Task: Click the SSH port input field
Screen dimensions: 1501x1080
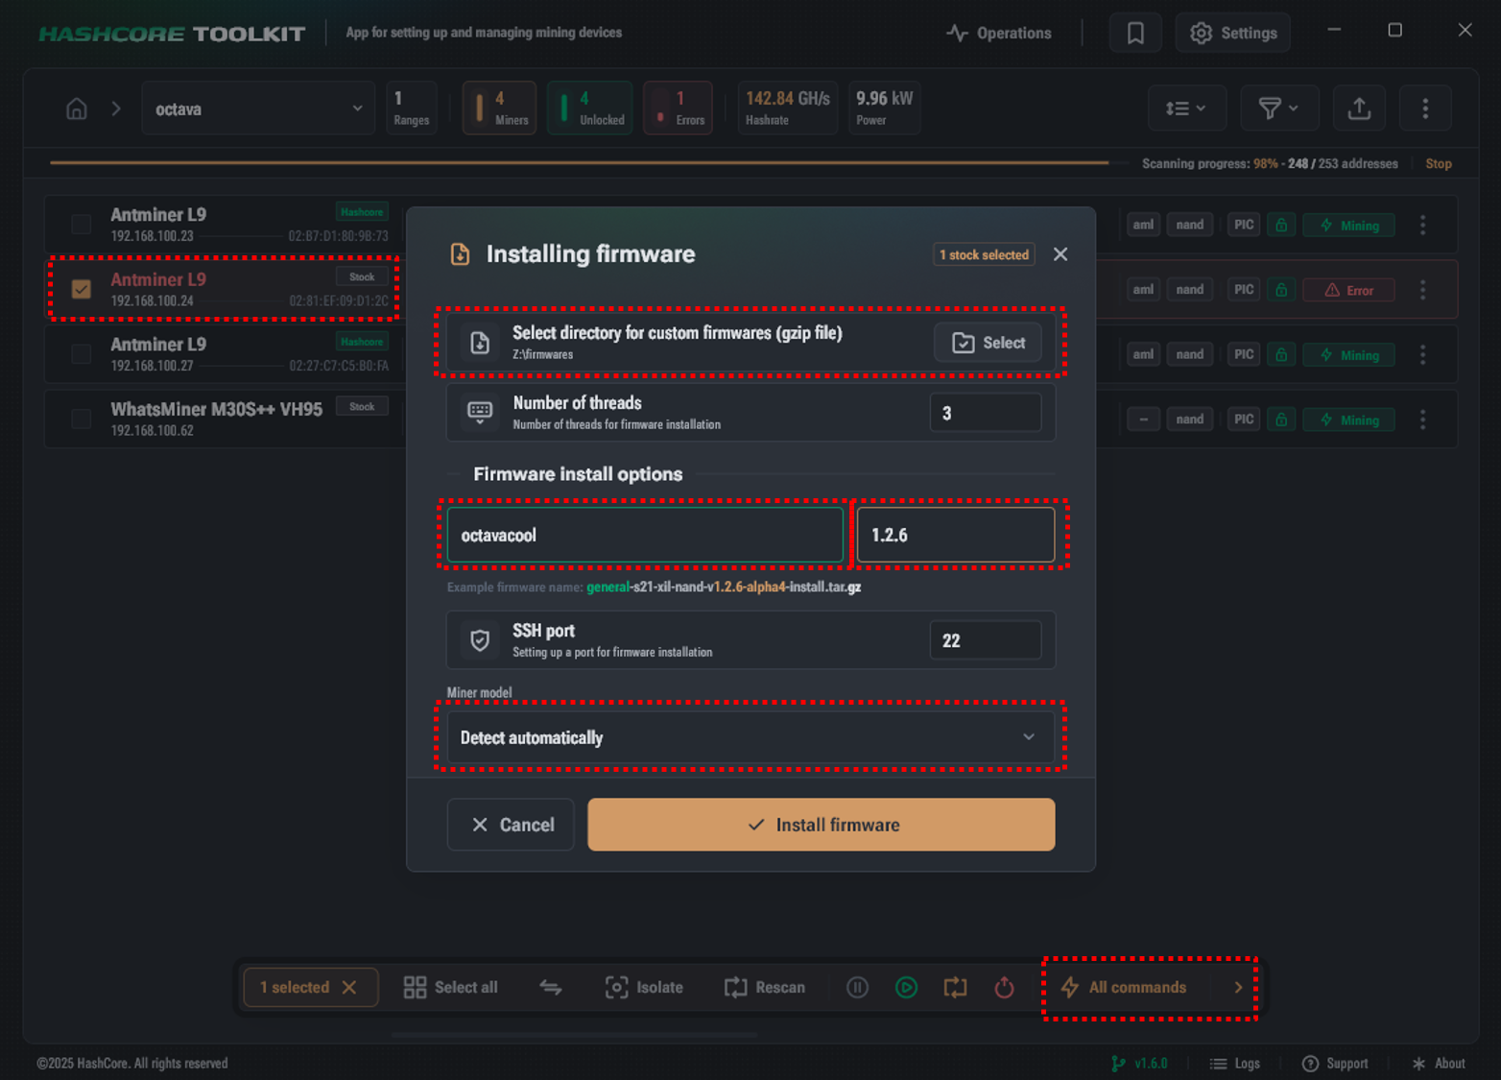Action: (x=985, y=640)
